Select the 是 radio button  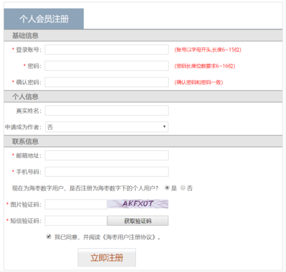click(x=167, y=188)
